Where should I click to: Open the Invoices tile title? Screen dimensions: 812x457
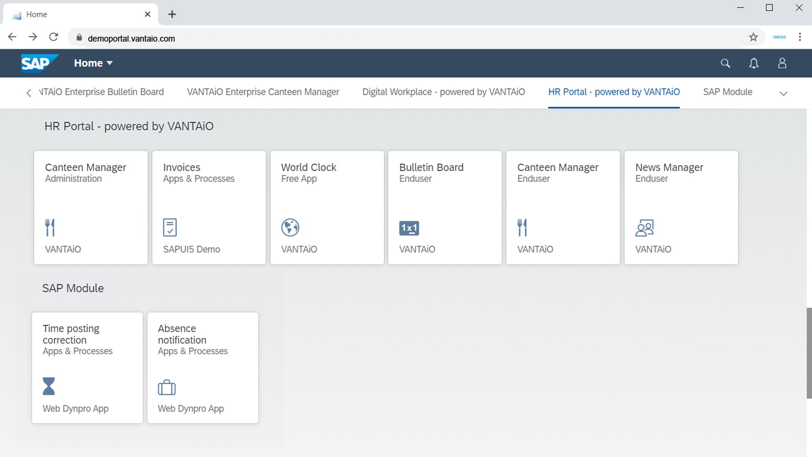(x=181, y=167)
